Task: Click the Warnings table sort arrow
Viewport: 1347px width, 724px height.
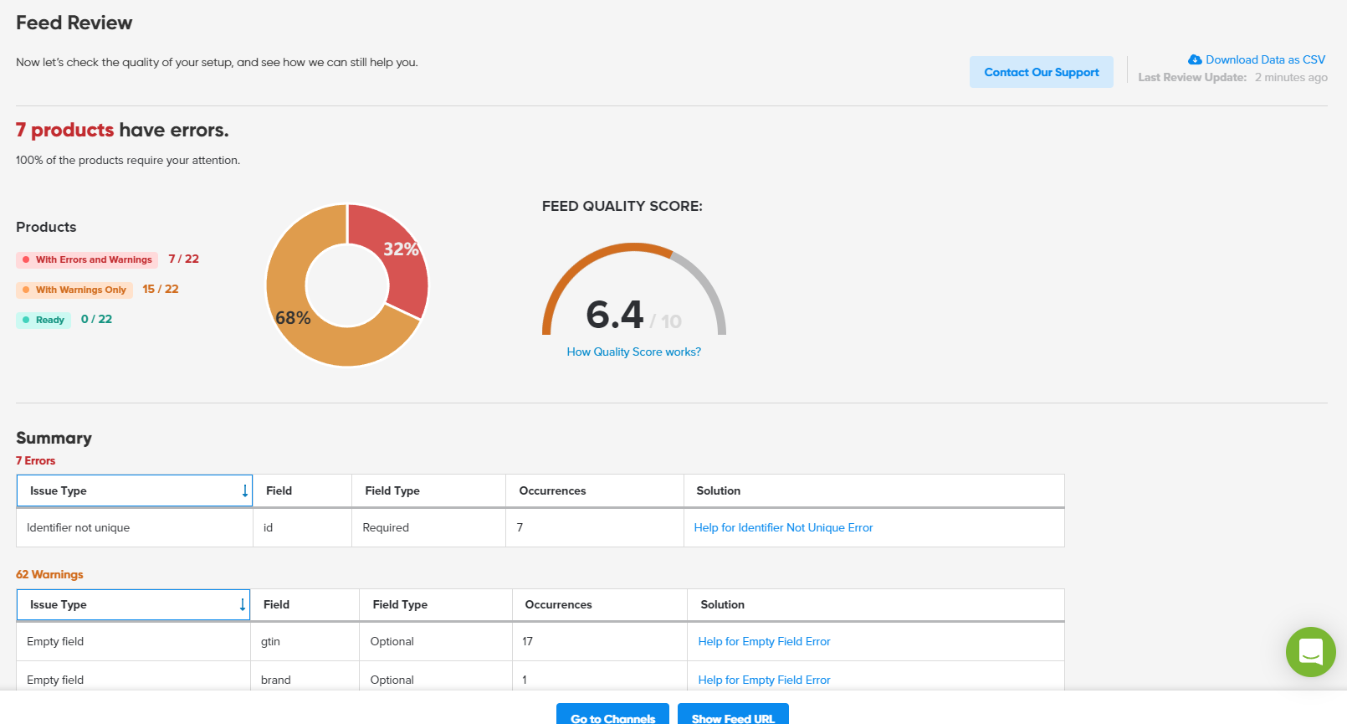Action: 243,604
